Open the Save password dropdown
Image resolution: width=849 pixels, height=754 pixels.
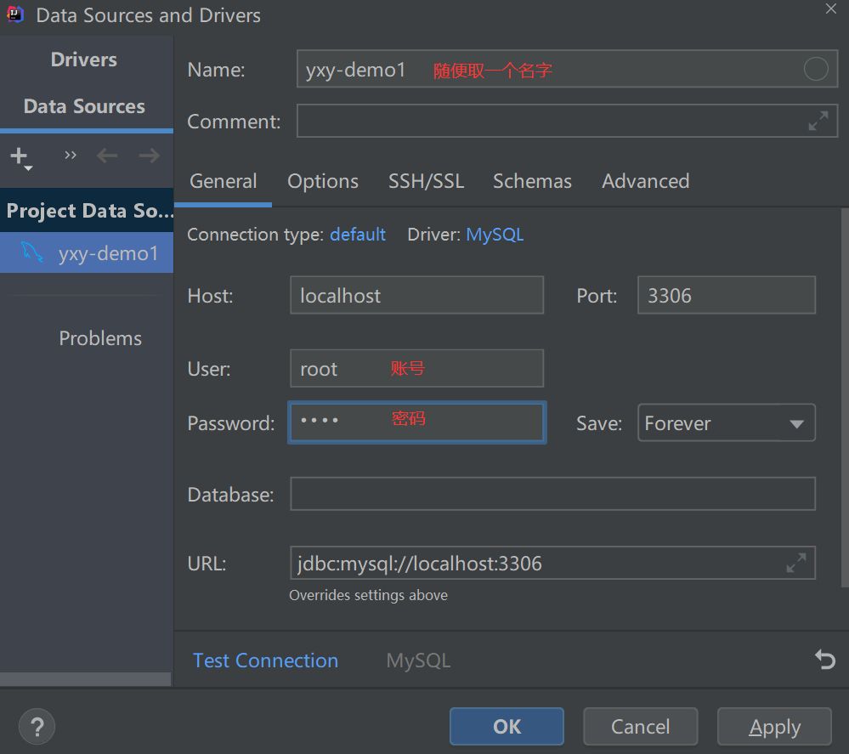726,422
